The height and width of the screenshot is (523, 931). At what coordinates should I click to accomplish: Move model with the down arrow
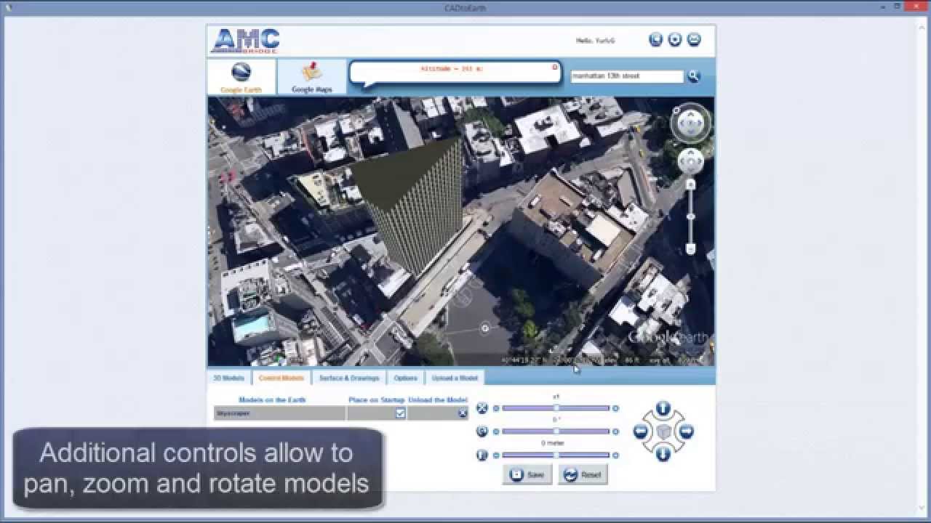point(663,455)
